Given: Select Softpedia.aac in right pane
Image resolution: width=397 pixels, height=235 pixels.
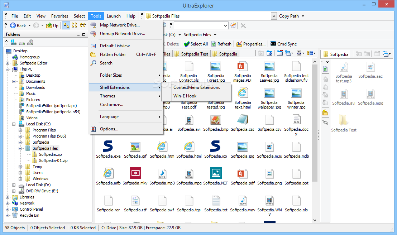Looking at the screenshot, I should coord(370,70).
